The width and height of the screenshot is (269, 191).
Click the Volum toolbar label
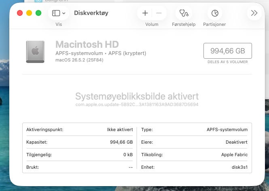pos(152,24)
